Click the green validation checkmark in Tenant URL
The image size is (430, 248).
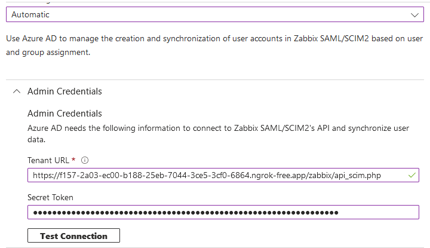(412, 175)
